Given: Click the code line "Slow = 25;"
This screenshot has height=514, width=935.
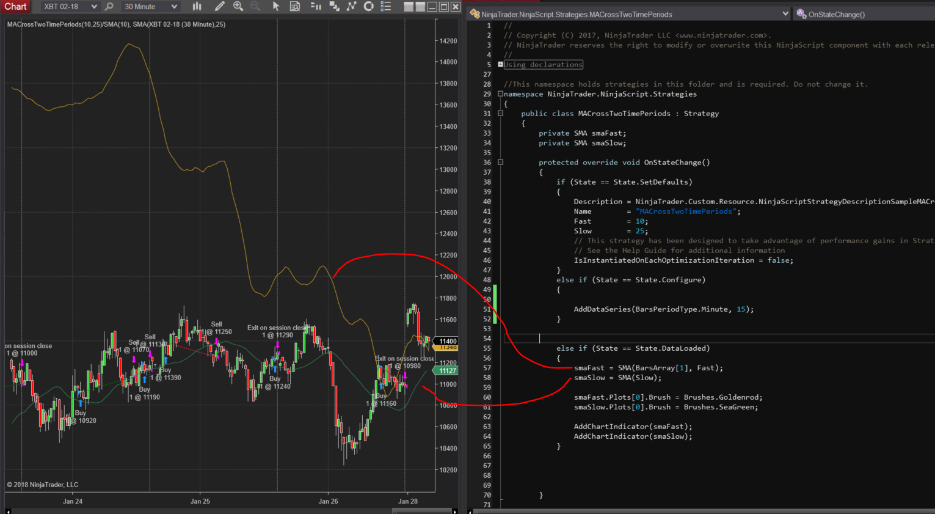Looking at the screenshot, I should tap(611, 231).
